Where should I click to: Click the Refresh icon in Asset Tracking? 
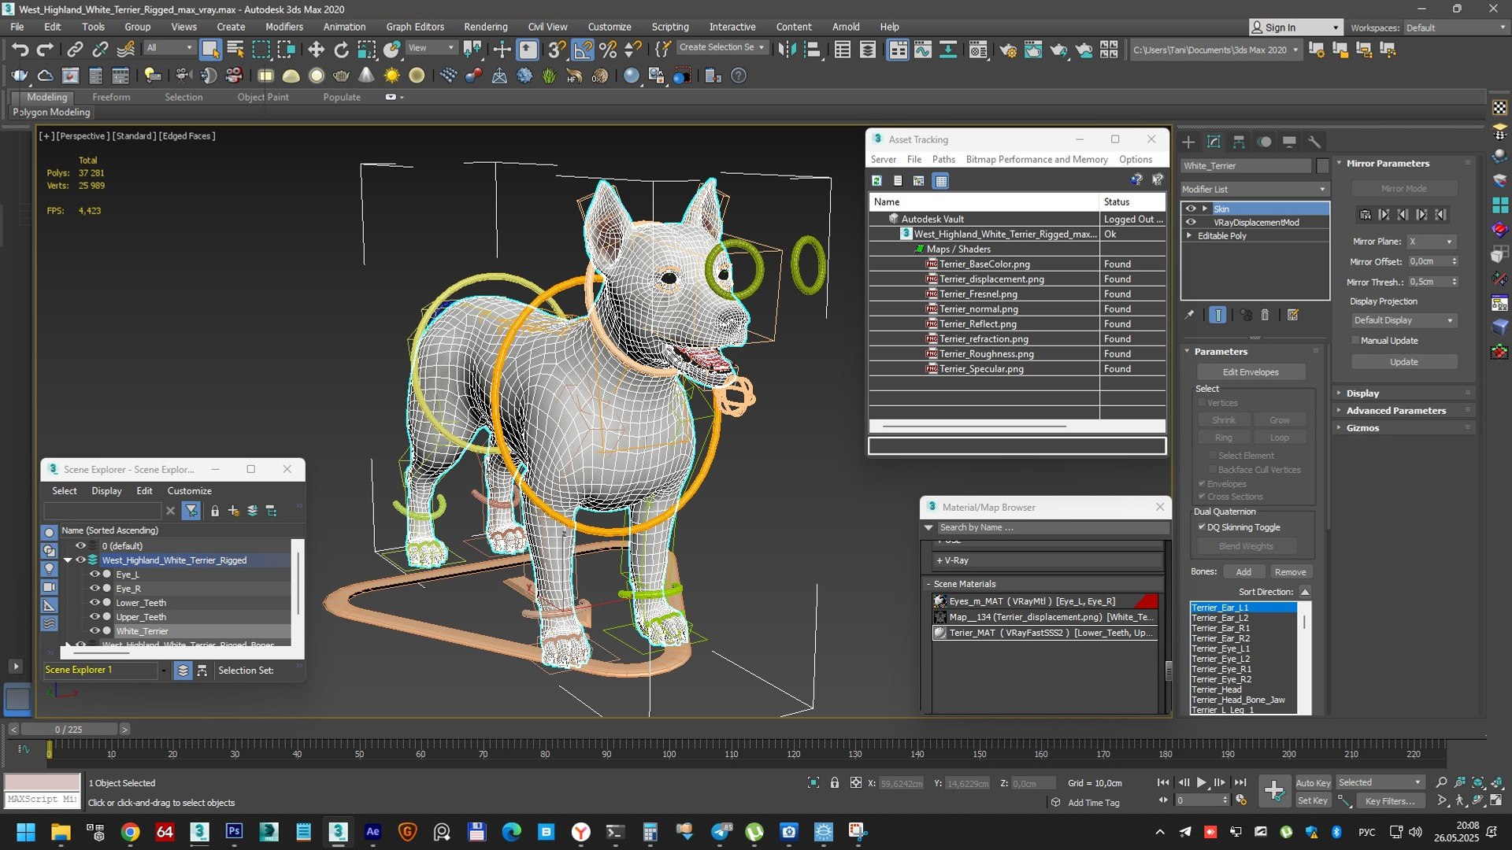click(x=876, y=180)
